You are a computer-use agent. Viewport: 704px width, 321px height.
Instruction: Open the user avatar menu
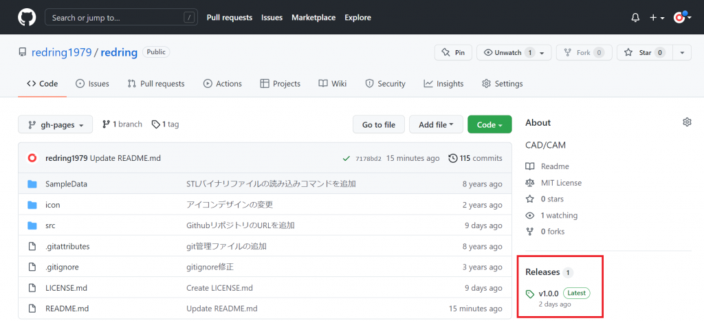click(x=683, y=17)
